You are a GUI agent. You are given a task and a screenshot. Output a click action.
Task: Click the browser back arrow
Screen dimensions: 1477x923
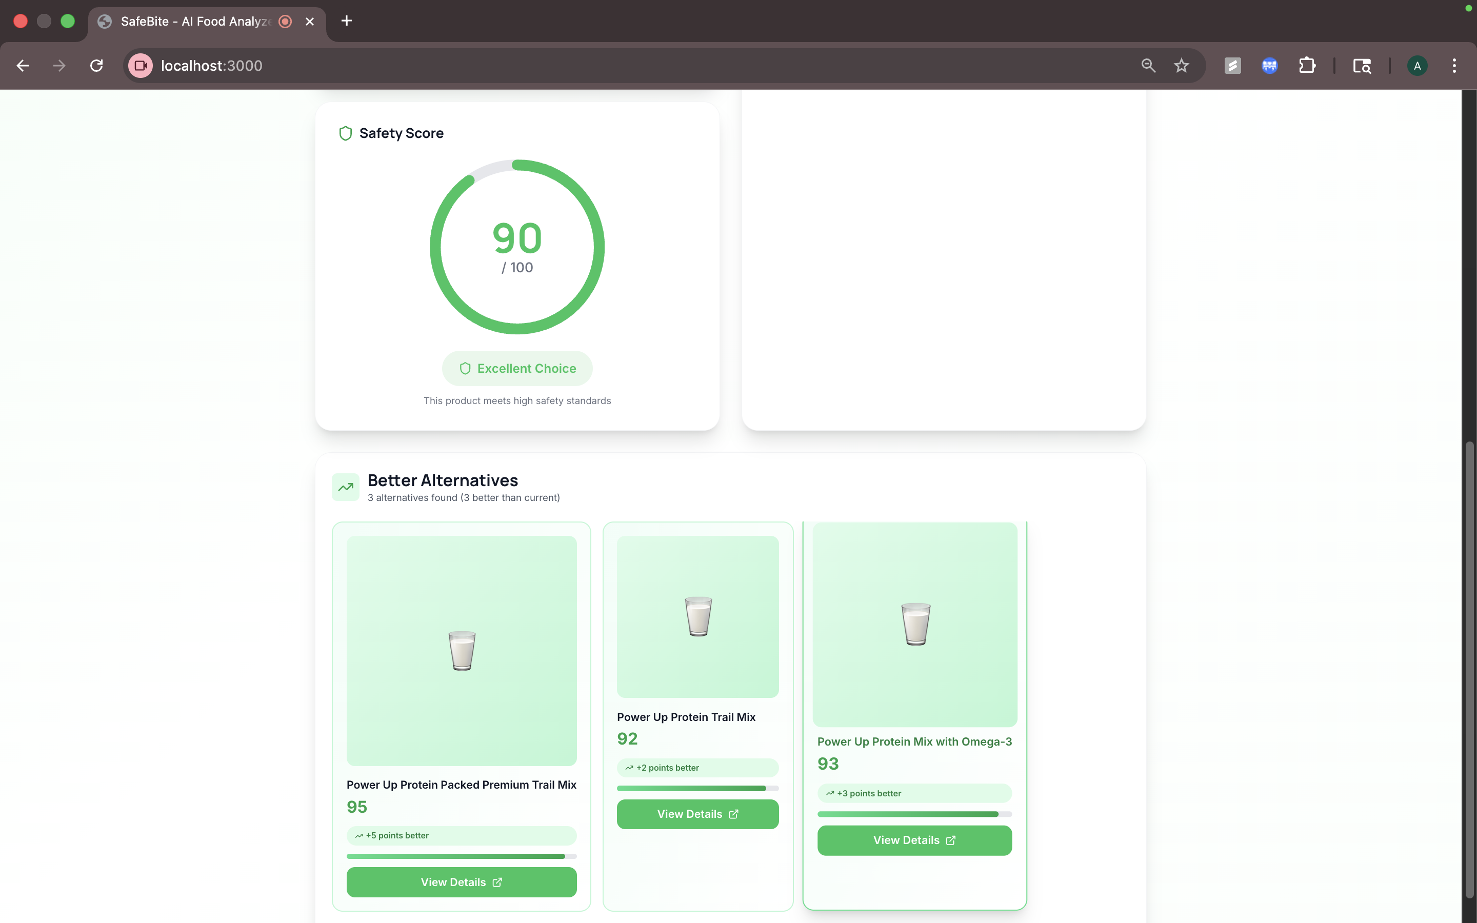(x=23, y=65)
